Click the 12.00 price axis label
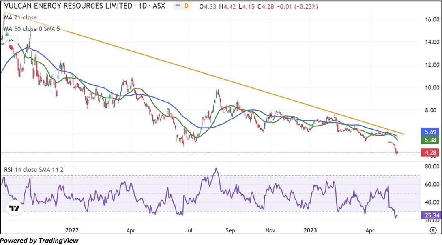This screenshot has width=442, height=245. click(x=432, y=65)
